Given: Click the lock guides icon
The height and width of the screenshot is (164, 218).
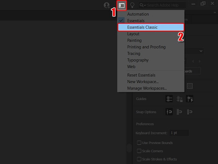Looking at the screenshot, I should coord(179,99).
